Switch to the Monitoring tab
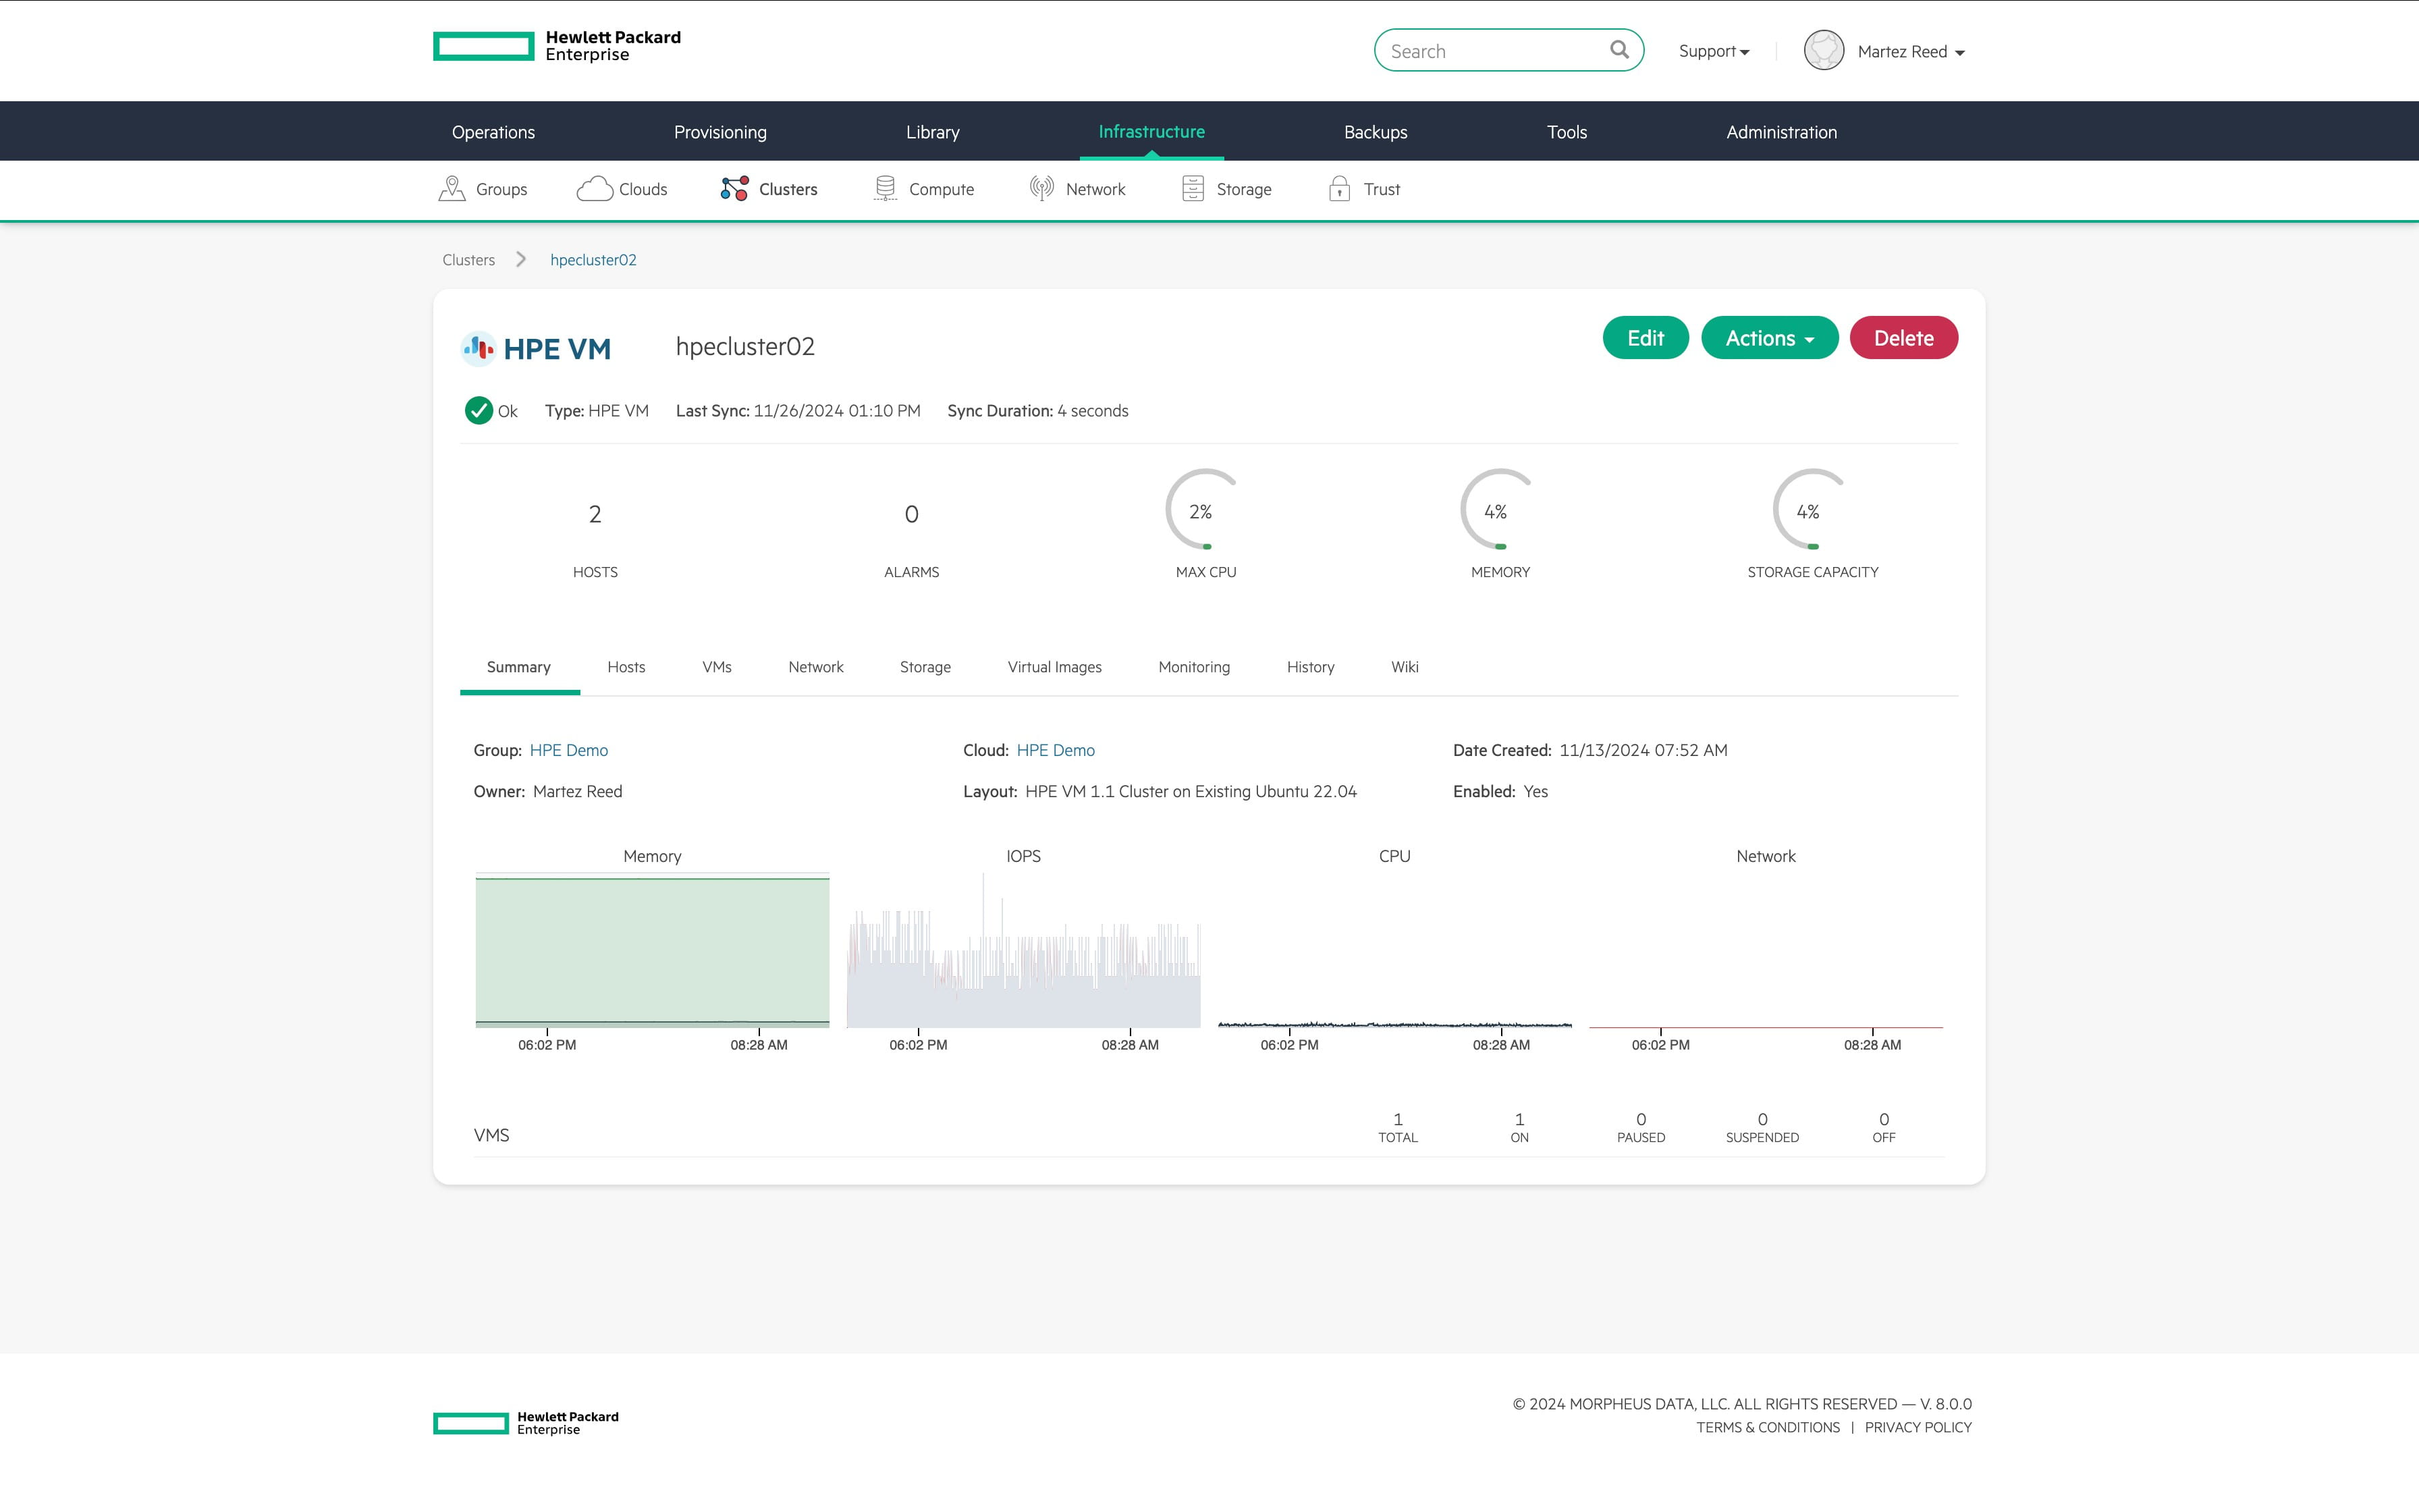The height and width of the screenshot is (1512, 2419). pos(1193,667)
